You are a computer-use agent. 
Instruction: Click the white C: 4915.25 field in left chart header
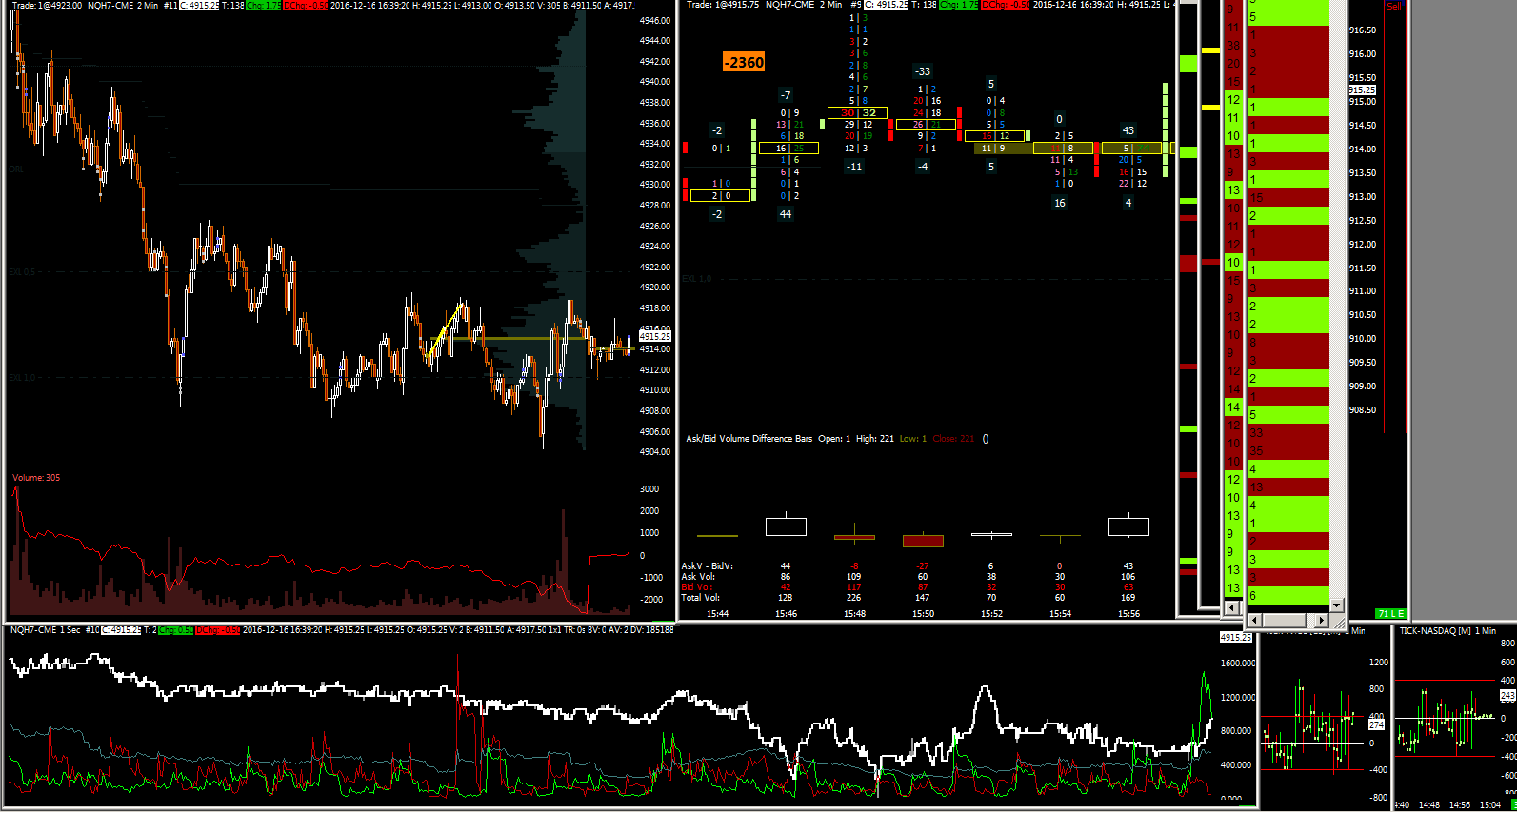tap(199, 6)
